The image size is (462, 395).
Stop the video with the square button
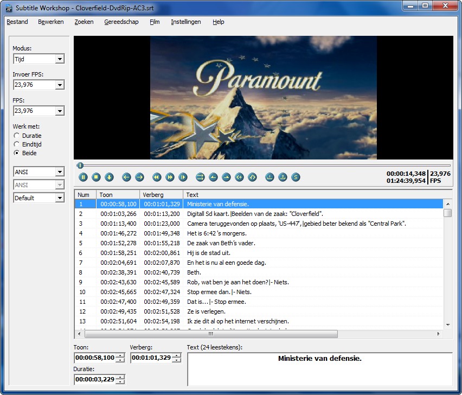pos(96,177)
